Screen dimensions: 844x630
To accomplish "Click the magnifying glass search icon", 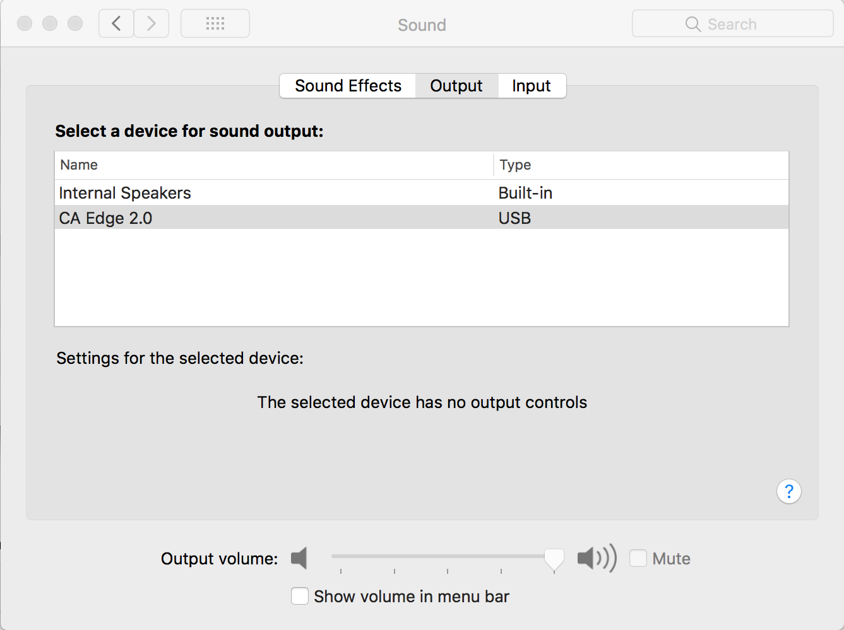I will pos(692,24).
